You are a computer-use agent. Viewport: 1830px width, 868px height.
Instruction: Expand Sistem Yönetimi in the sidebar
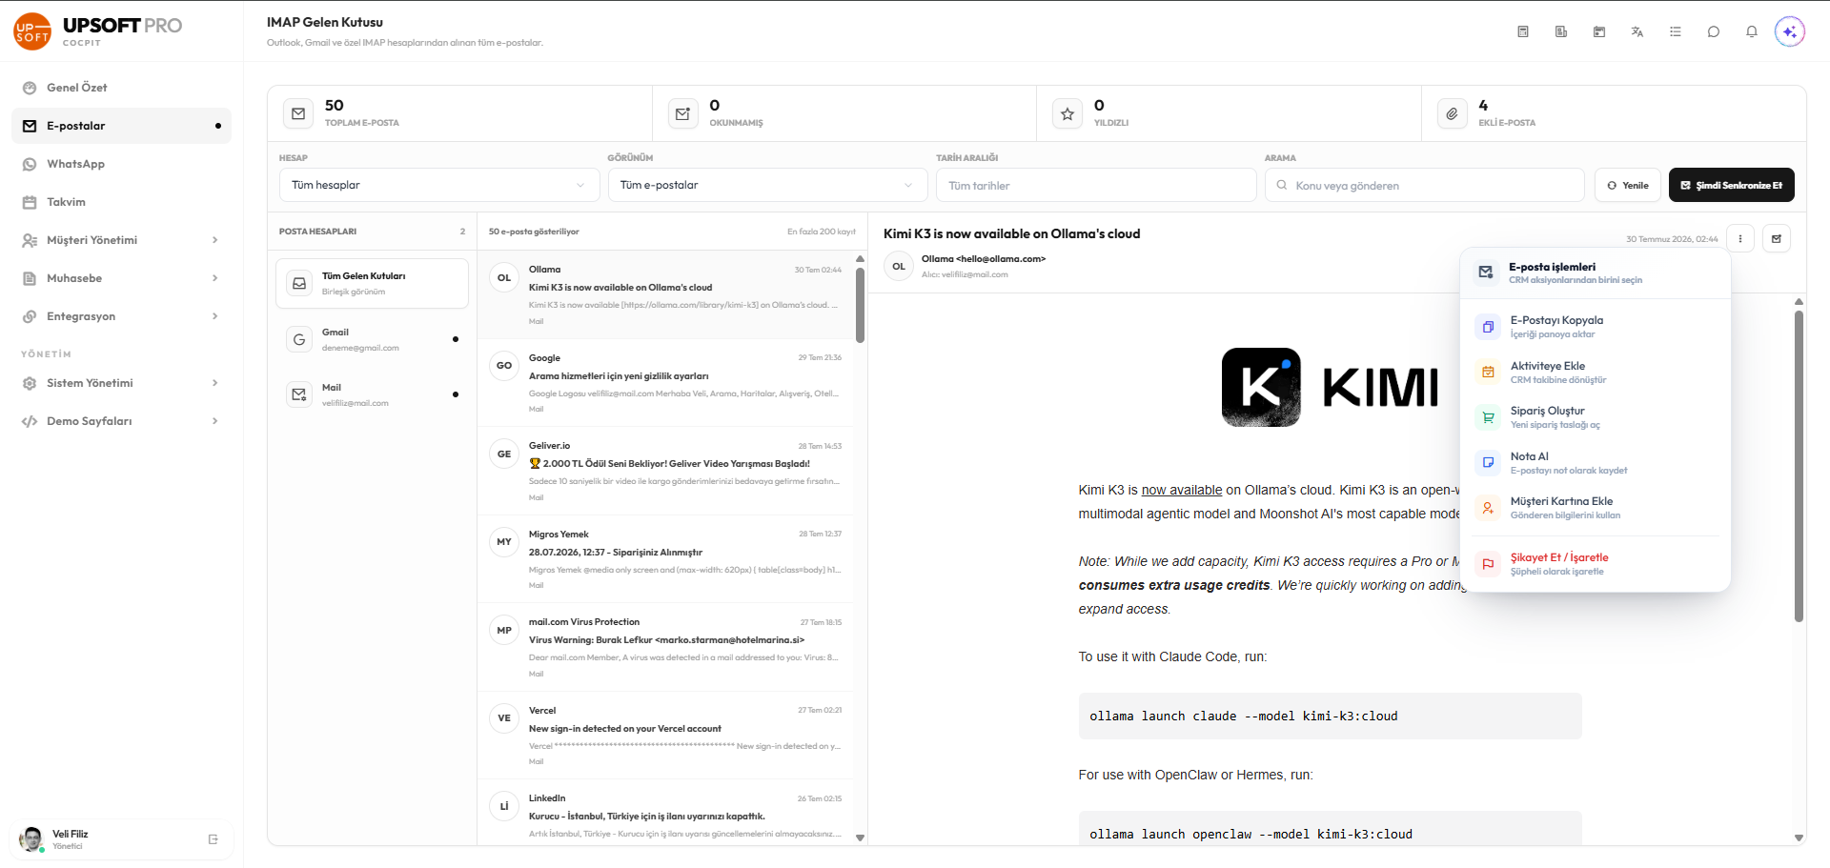coord(121,383)
